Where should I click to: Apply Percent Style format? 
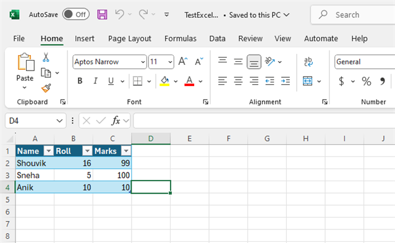coord(367,81)
